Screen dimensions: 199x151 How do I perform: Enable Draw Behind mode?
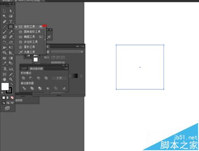[x=8, y=103]
